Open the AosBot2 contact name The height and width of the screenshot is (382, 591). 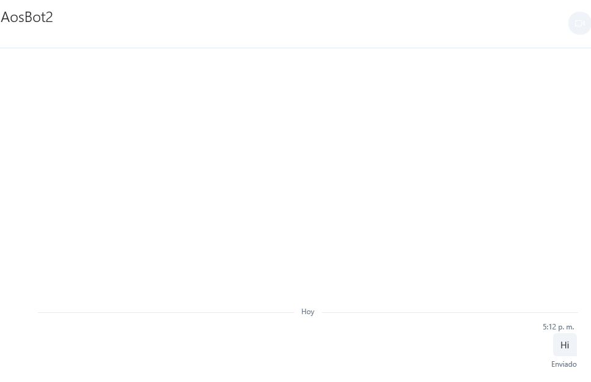pyautogui.click(x=27, y=17)
